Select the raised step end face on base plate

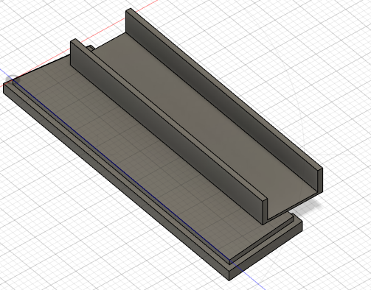pyautogui.click(x=262, y=239)
